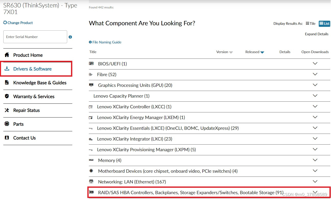331x199 pixels.
Task: Open the Contact Us menu item
Action: (24, 138)
